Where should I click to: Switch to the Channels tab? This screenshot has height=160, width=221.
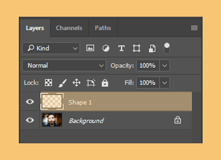point(69,28)
